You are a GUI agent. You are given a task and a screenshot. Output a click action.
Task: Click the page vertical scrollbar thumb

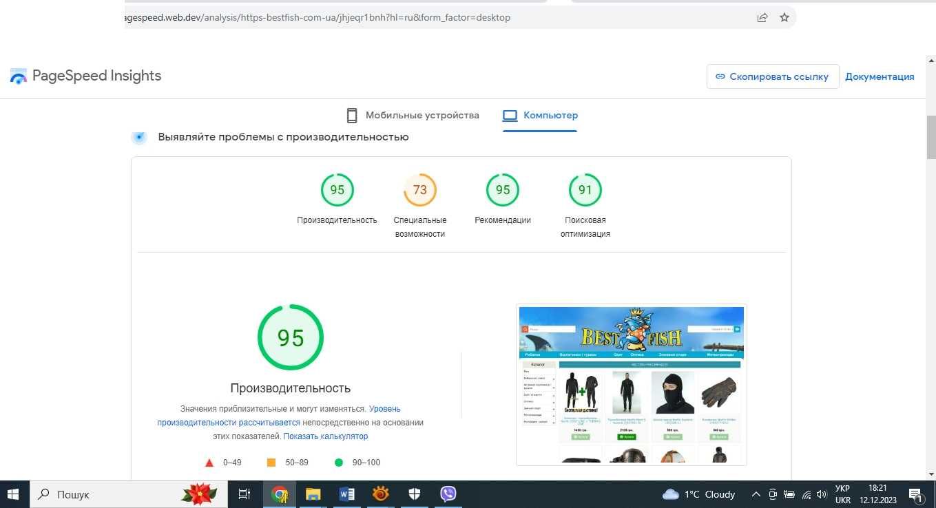[x=930, y=137]
